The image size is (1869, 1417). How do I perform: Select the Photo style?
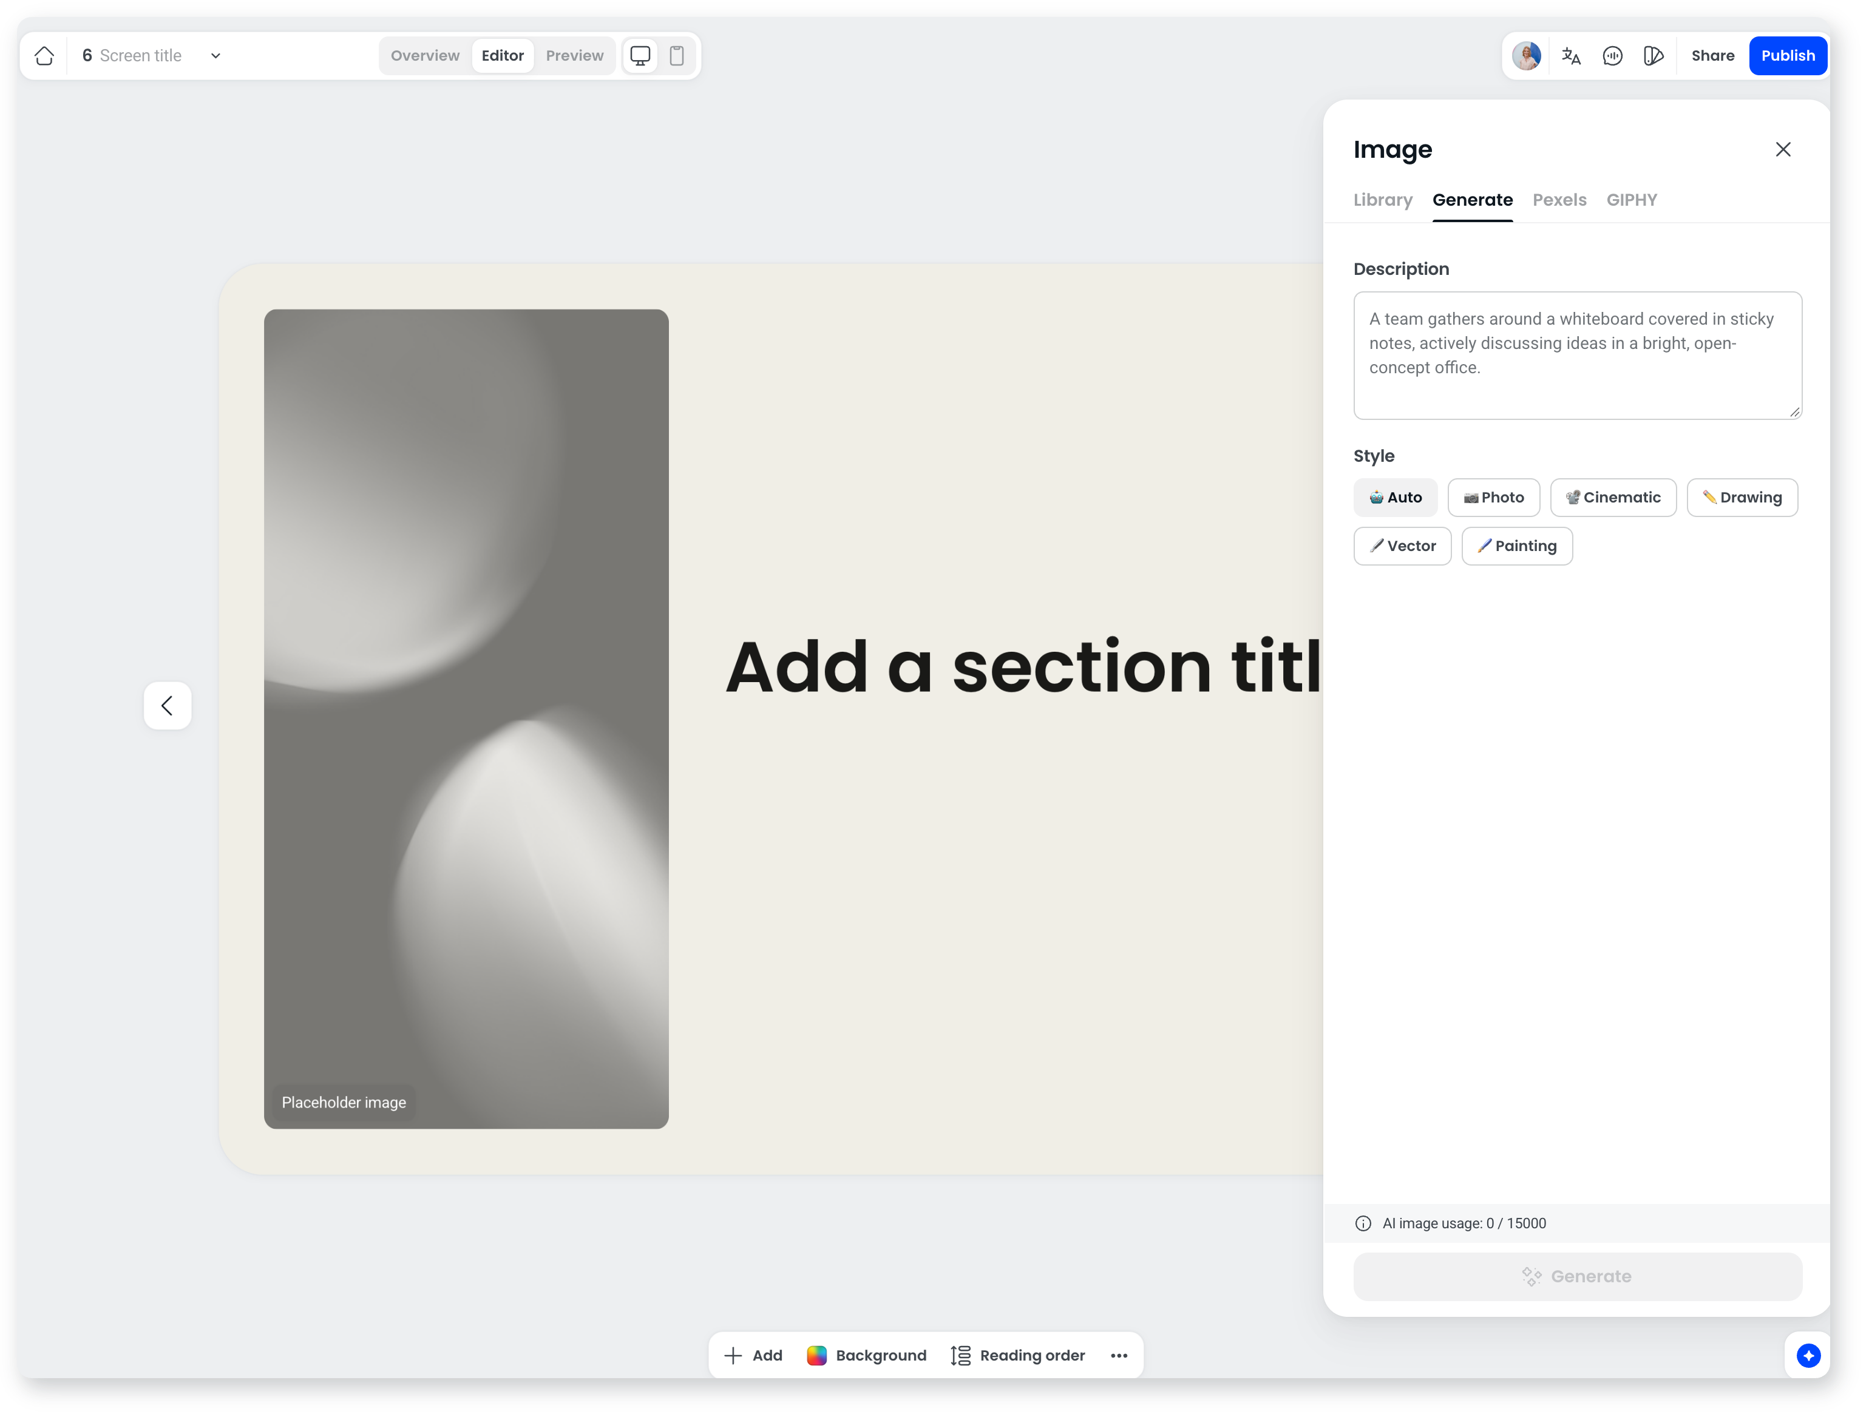(x=1494, y=498)
